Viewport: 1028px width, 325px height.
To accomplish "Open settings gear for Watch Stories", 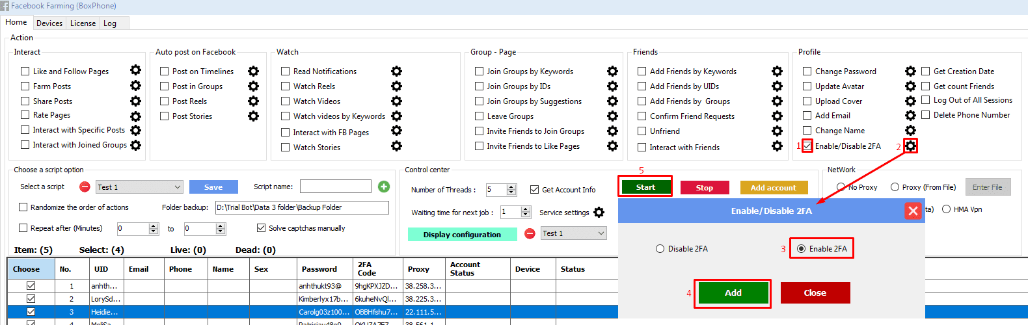I will tap(396, 146).
